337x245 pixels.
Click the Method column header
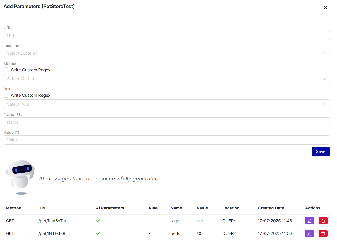[x=14, y=208]
